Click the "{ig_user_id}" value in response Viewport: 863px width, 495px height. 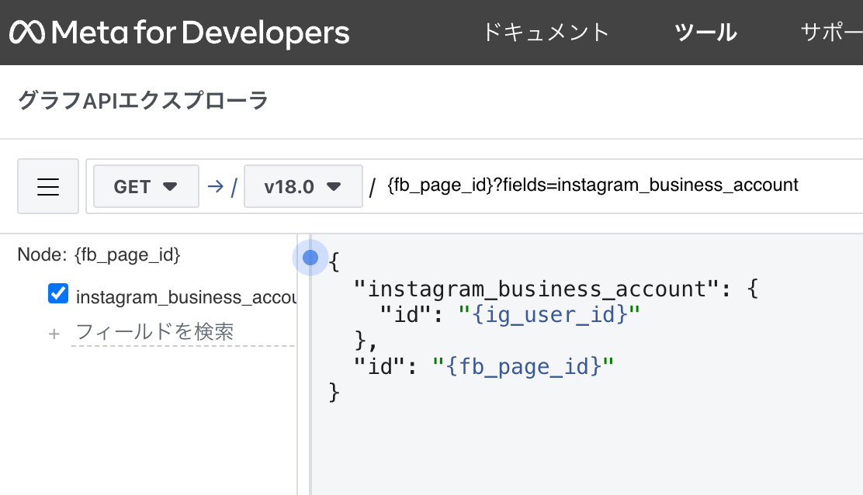point(549,314)
